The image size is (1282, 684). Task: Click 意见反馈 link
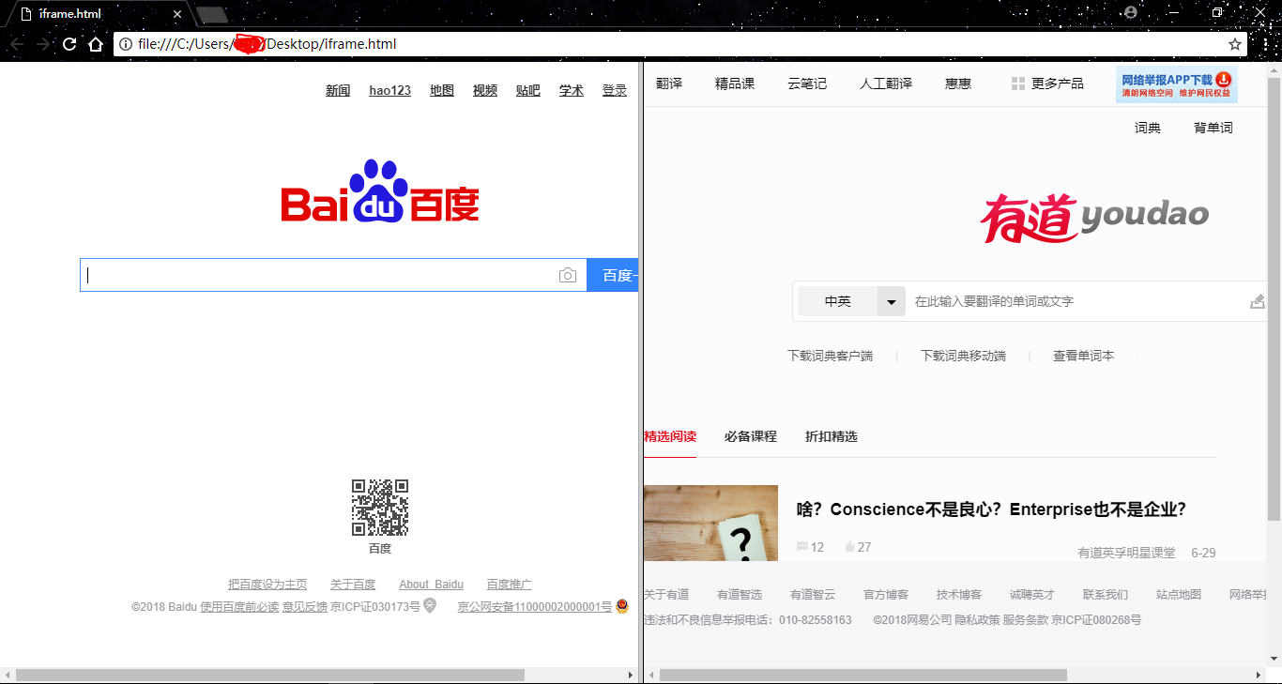[x=305, y=606]
